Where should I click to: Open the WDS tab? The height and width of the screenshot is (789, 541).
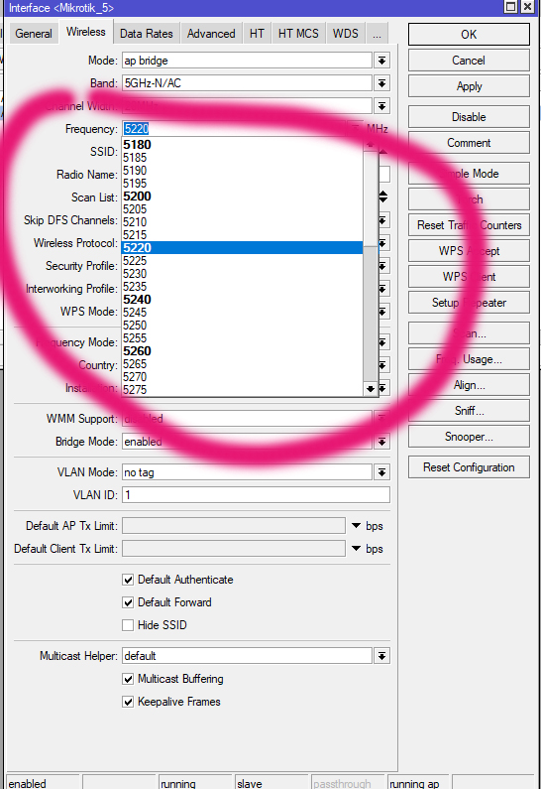coord(346,34)
